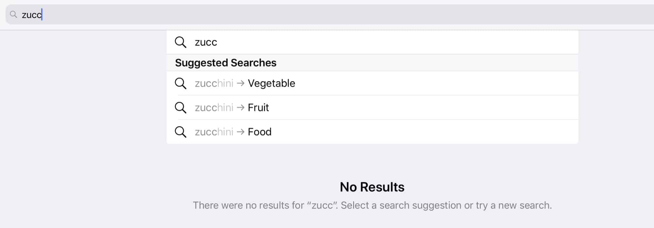Click the empty right side of the Vegetable row

[x=458, y=83]
